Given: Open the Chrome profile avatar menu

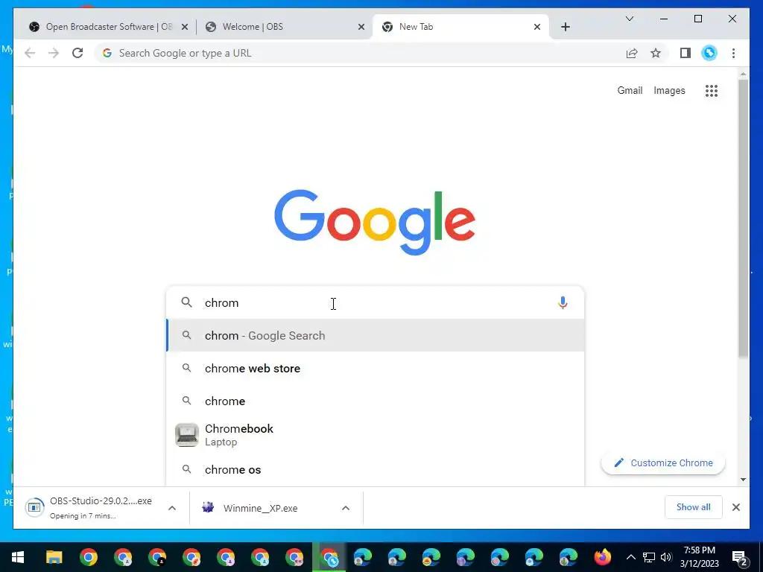Looking at the screenshot, I should point(709,53).
